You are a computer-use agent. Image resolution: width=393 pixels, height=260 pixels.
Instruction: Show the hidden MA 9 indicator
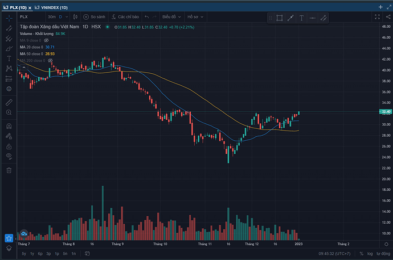click(x=47, y=40)
